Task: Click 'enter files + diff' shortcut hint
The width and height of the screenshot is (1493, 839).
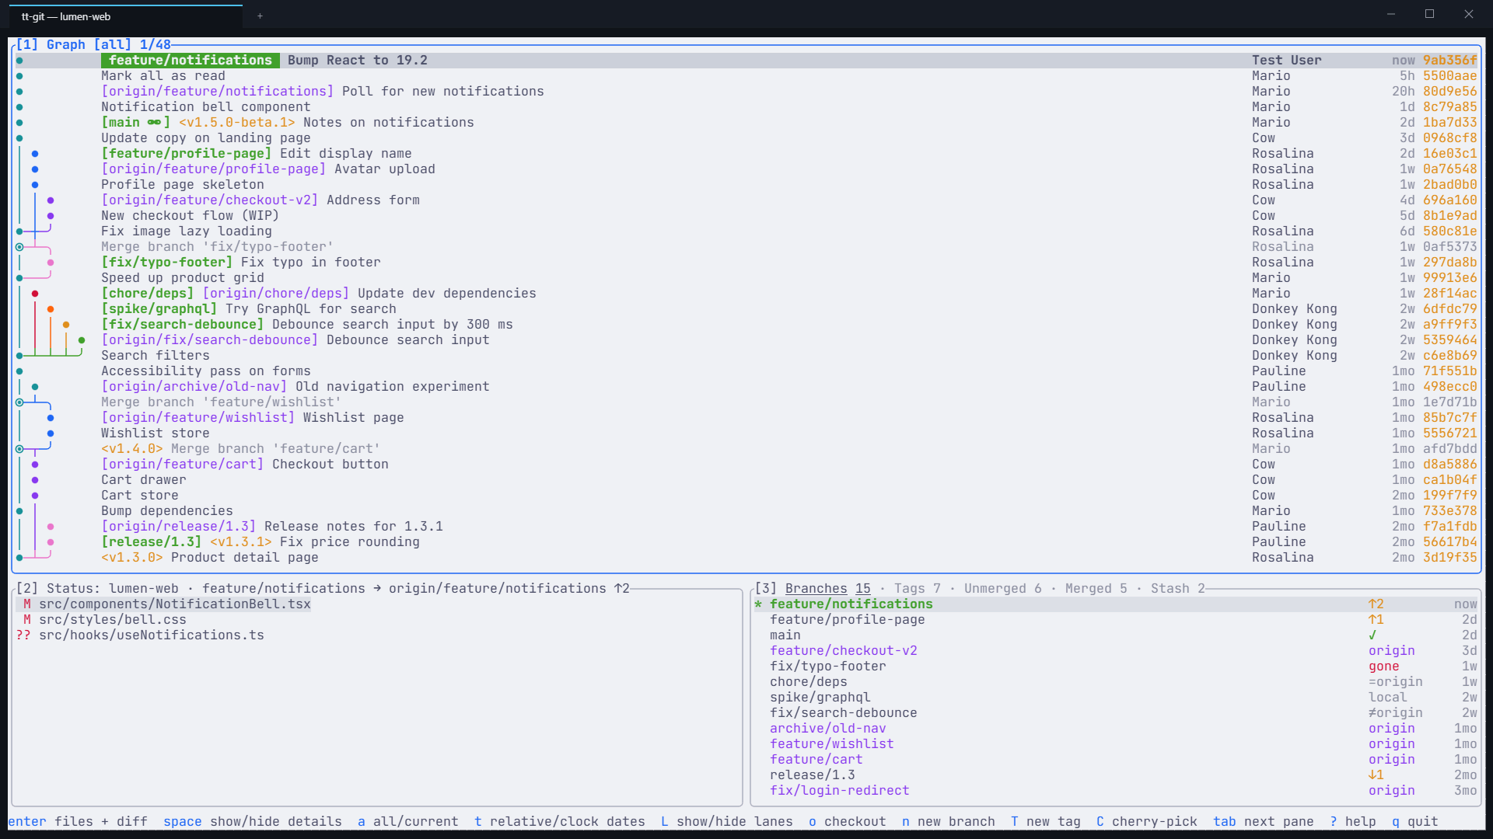Action: tap(78, 821)
